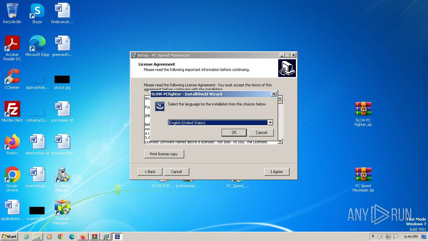
Task: Launch Acrobat Reader DC from desktop
Action: tap(12, 48)
